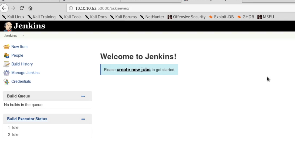Follow the create new jobs link
The image size is (295, 148).
pos(134,70)
